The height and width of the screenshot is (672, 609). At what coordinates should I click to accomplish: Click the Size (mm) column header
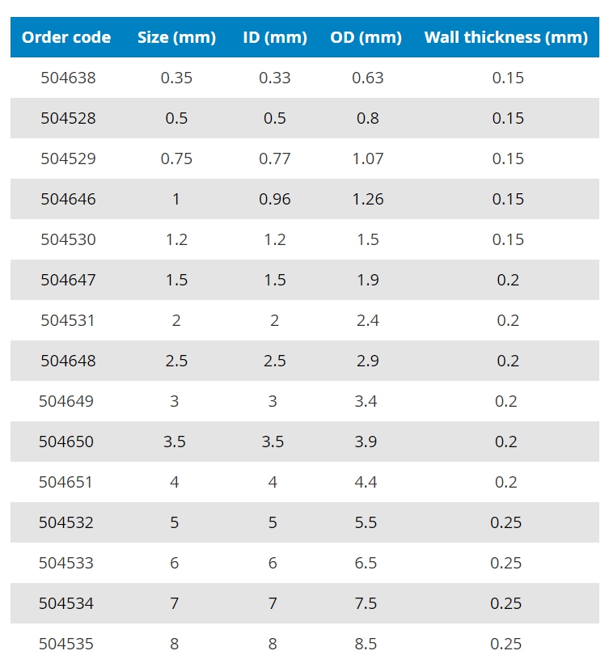tap(176, 37)
